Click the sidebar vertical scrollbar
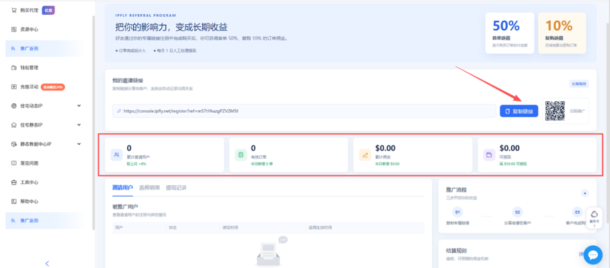This screenshot has width=610, height=268. 93,123
